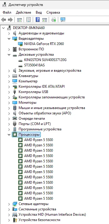Scan for hardware changes via monitor icon
Image resolution: width=109 pixels, height=224 pixels.
pos(63,20)
